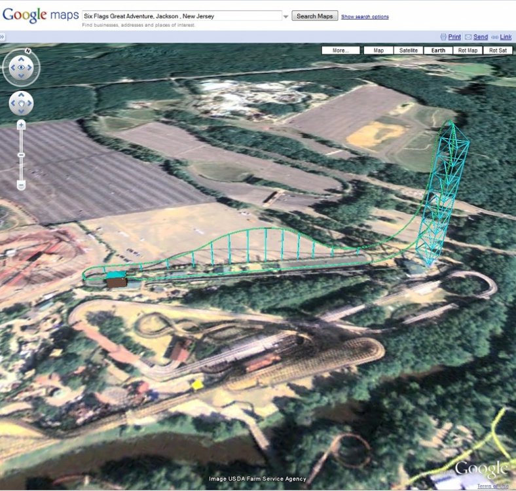The image size is (516, 491).
Task: Click the Search Maps button
Action: [315, 16]
